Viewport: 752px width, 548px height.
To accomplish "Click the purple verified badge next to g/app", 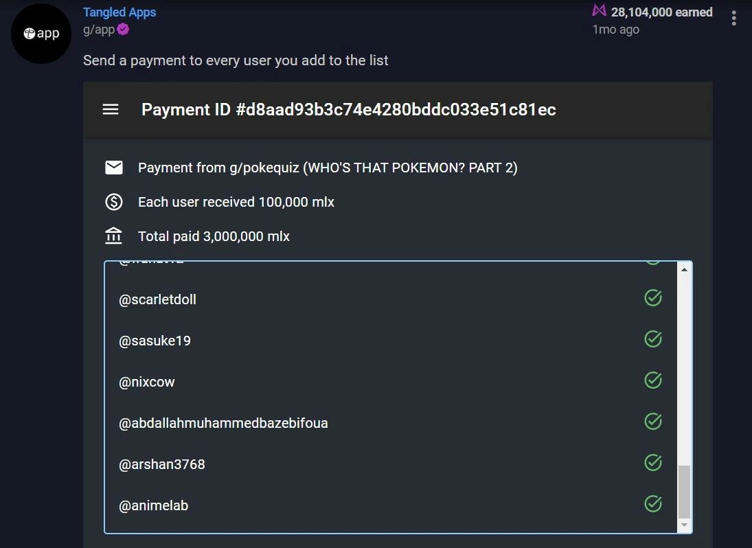I will coord(123,30).
